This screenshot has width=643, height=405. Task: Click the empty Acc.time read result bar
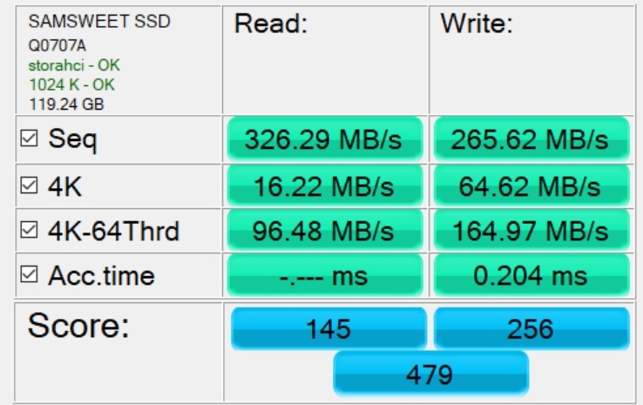(x=324, y=277)
